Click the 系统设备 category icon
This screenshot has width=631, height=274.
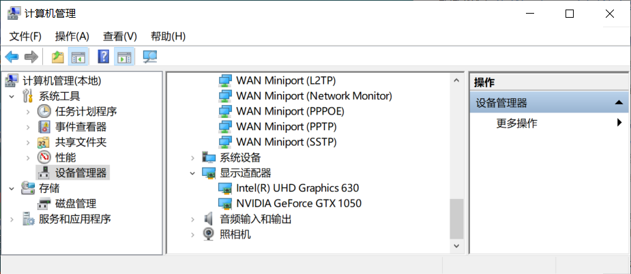209,157
